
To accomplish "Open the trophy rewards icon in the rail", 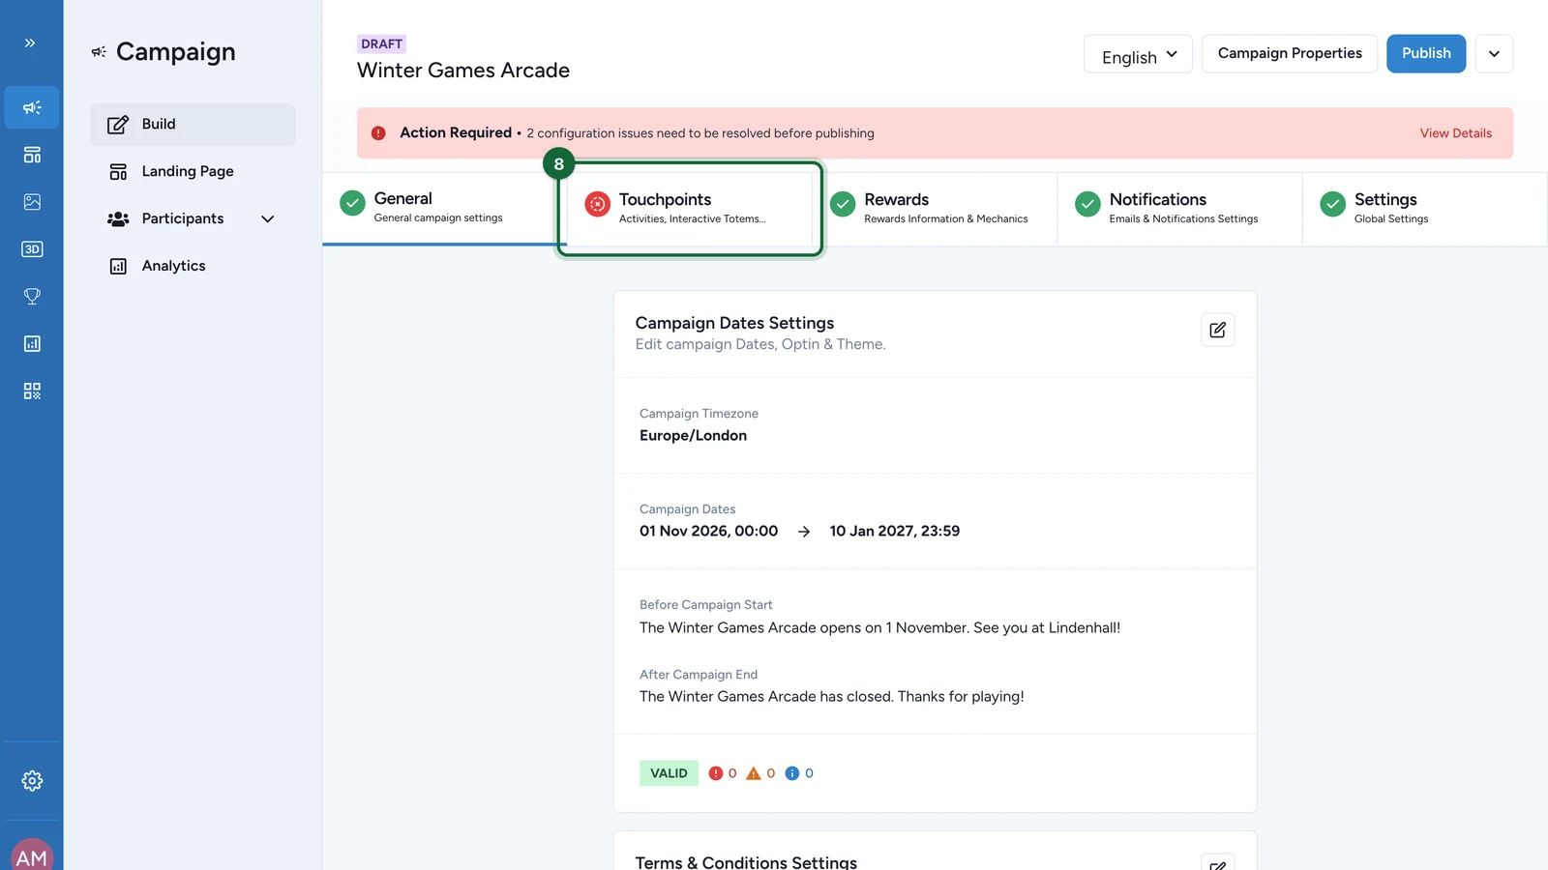I will 32,297.
